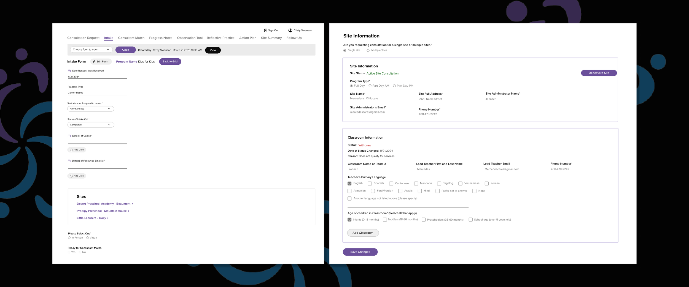The height and width of the screenshot is (287, 689).
Task: Click the Deactivate Site button
Action: pyautogui.click(x=599, y=73)
